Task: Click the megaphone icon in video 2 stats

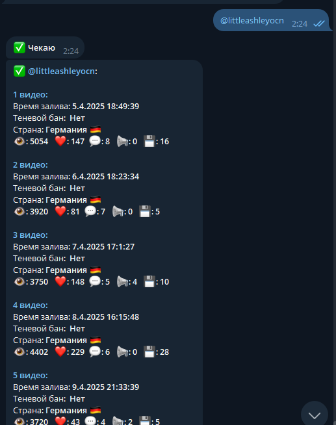Action: coord(118,211)
